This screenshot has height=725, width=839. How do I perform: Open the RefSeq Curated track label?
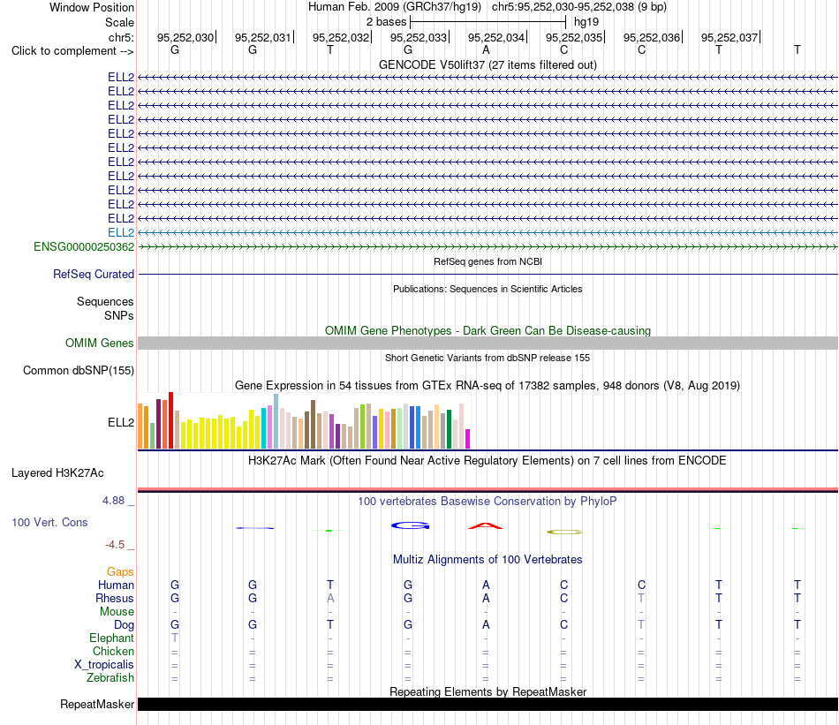93,274
